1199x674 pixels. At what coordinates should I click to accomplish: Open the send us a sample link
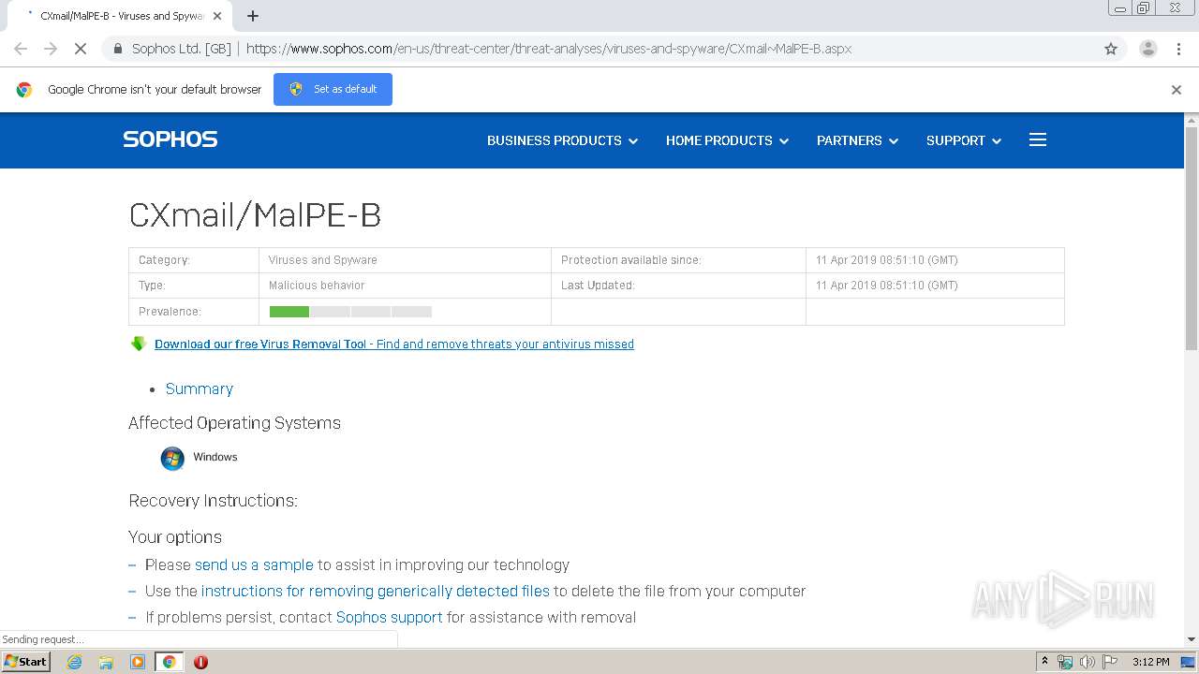[254, 565]
